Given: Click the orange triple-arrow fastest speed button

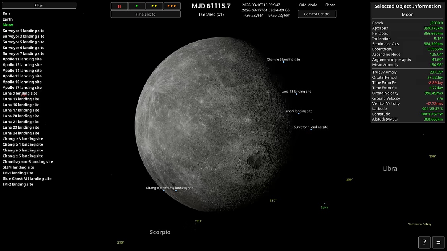Looking at the screenshot, I should pyautogui.click(x=172, y=6).
